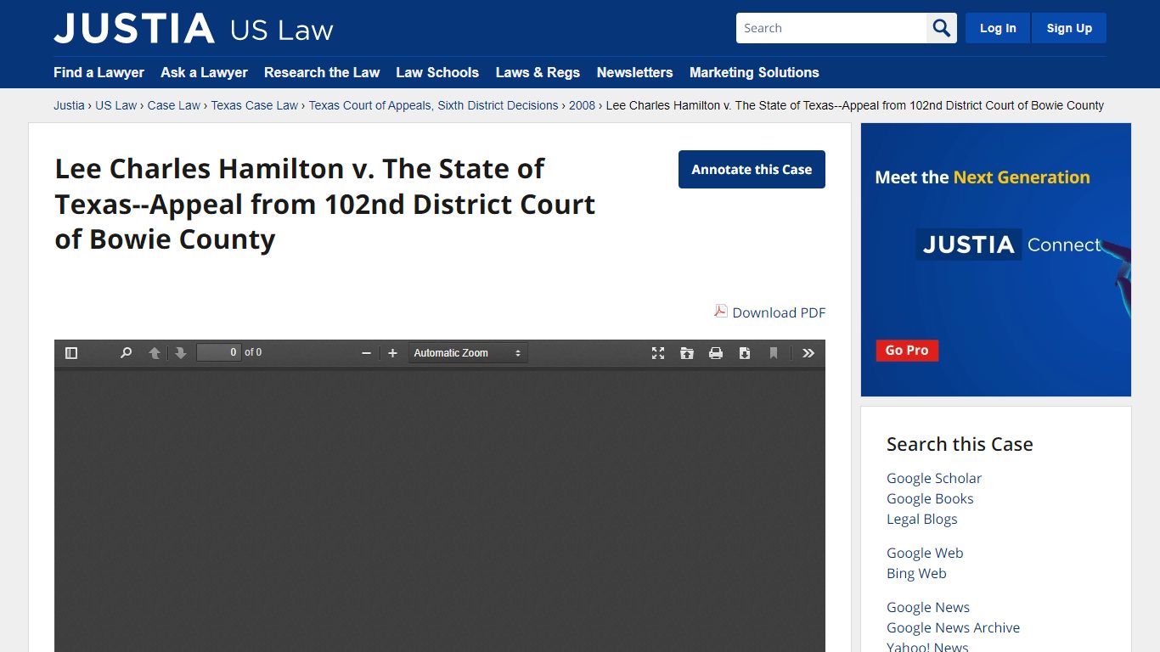The height and width of the screenshot is (652, 1160).
Task: Open Marketing Solutions menu
Action: 754,72
